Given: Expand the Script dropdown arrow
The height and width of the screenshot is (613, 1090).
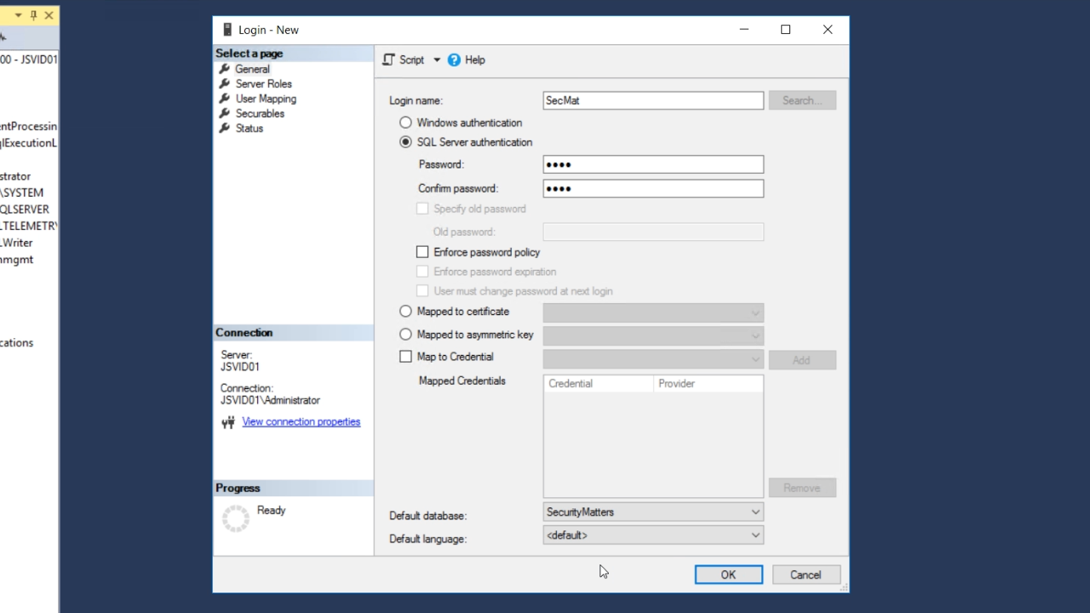Looking at the screenshot, I should click(437, 60).
